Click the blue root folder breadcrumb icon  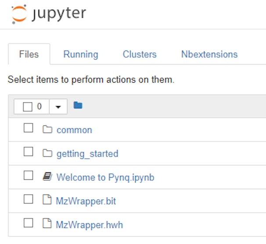tap(78, 105)
